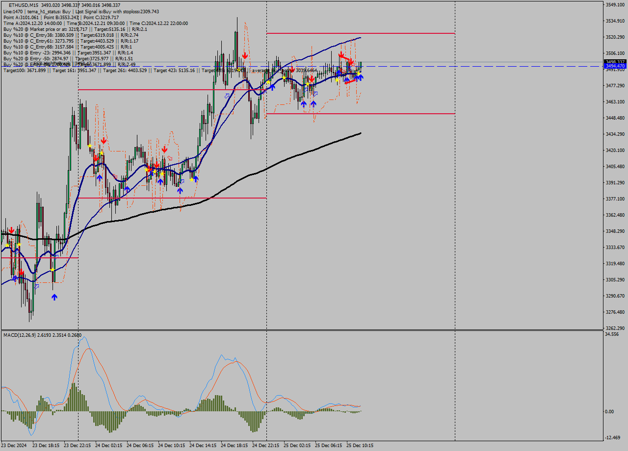Click the 3377.100 price axis label

[615, 199]
